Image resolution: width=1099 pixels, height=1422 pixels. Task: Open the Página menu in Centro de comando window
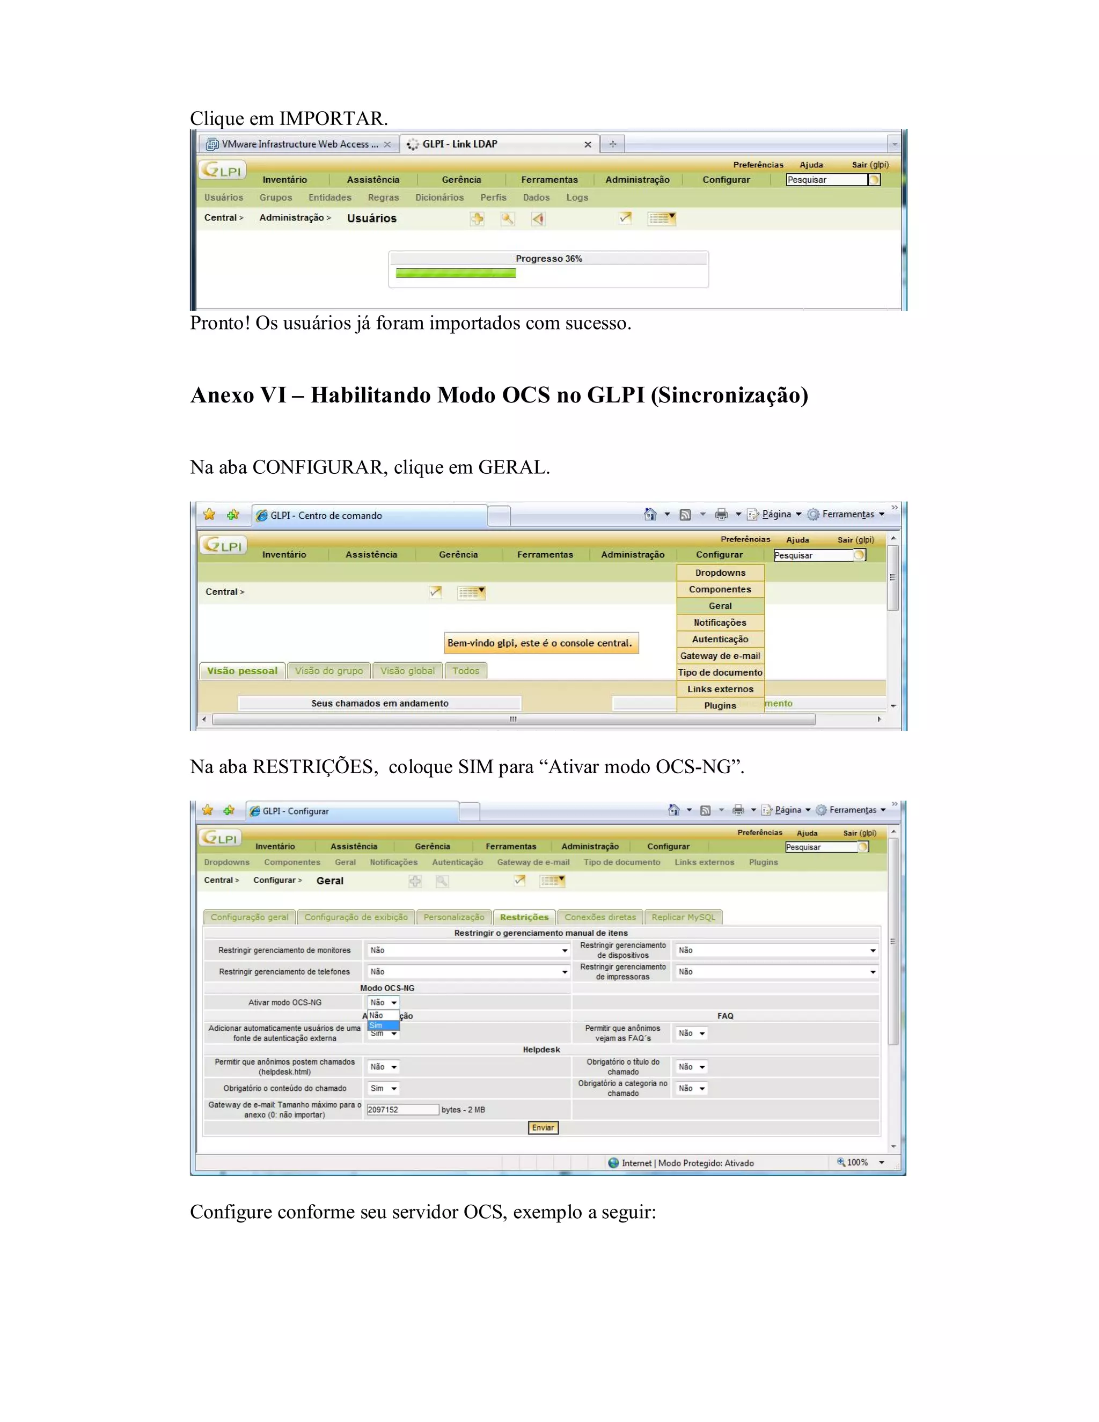pyautogui.click(x=774, y=515)
